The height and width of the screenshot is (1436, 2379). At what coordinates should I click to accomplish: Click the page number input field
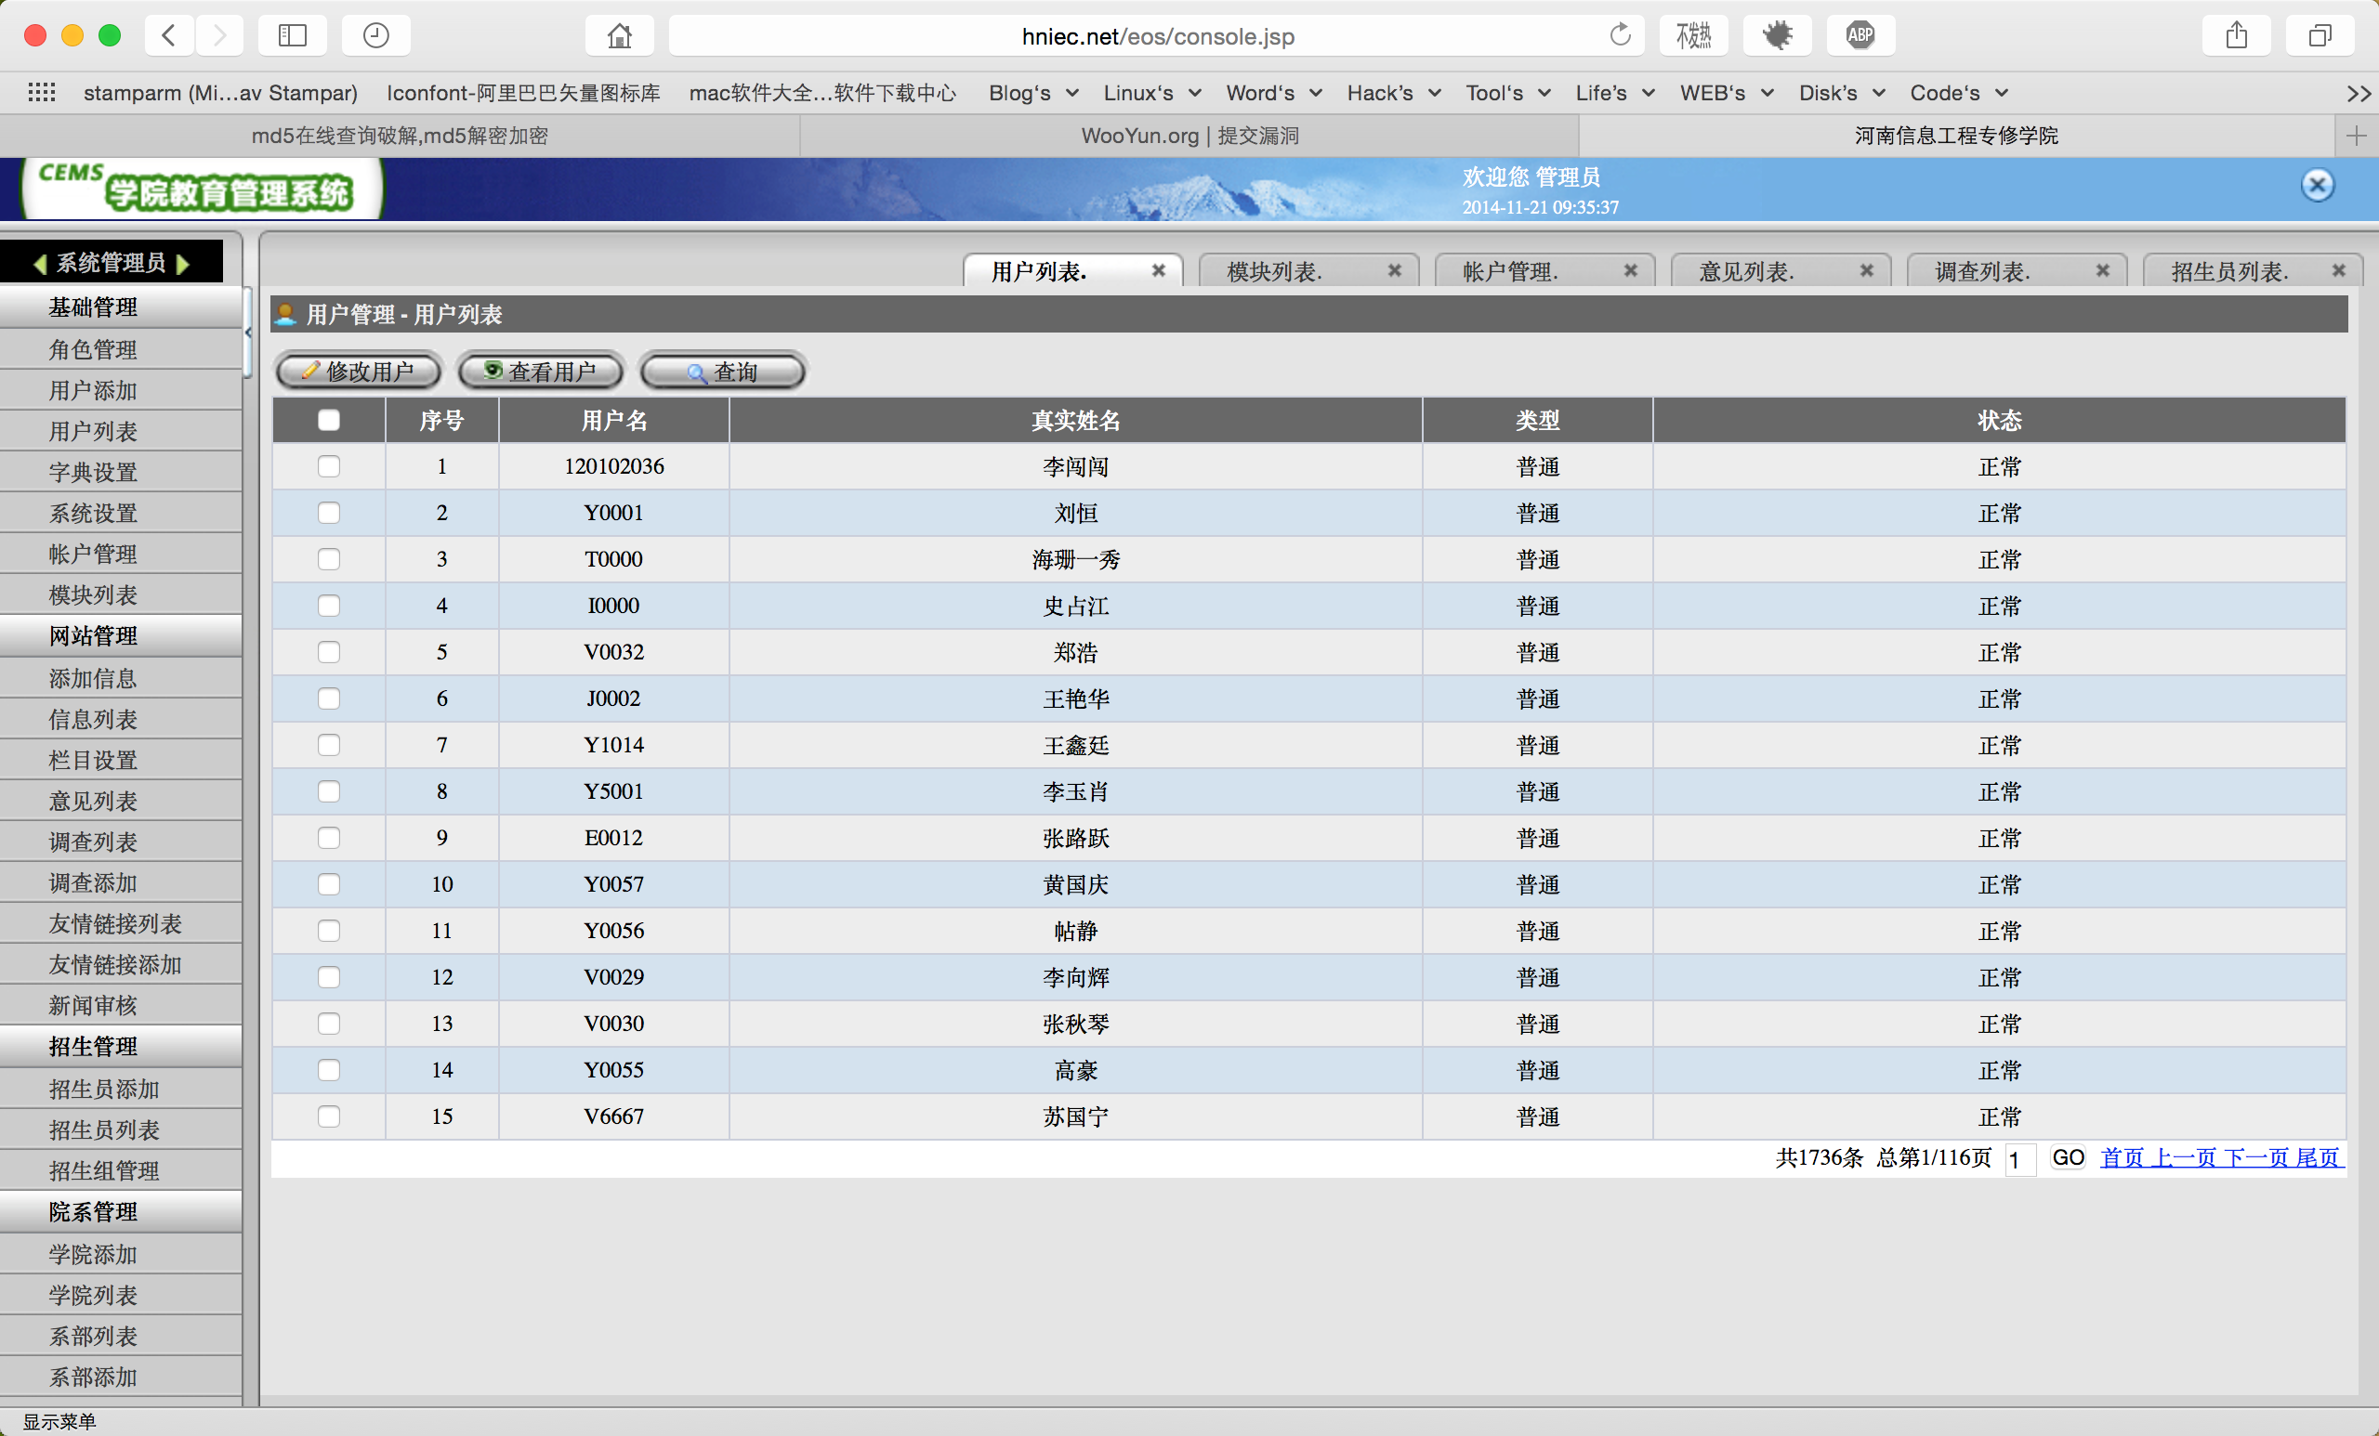[x=2021, y=1159]
